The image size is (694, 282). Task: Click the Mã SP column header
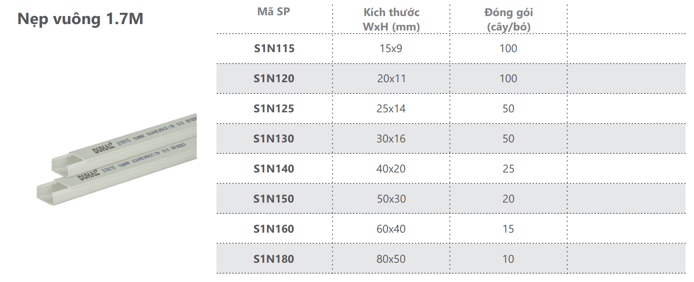pyautogui.click(x=274, y=12)
